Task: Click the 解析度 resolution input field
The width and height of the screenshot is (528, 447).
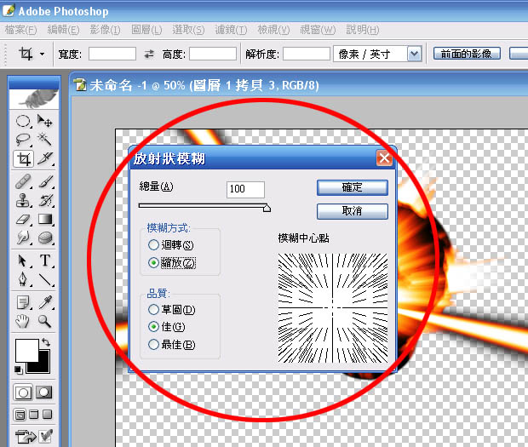Action: click(x=307, y=54)
